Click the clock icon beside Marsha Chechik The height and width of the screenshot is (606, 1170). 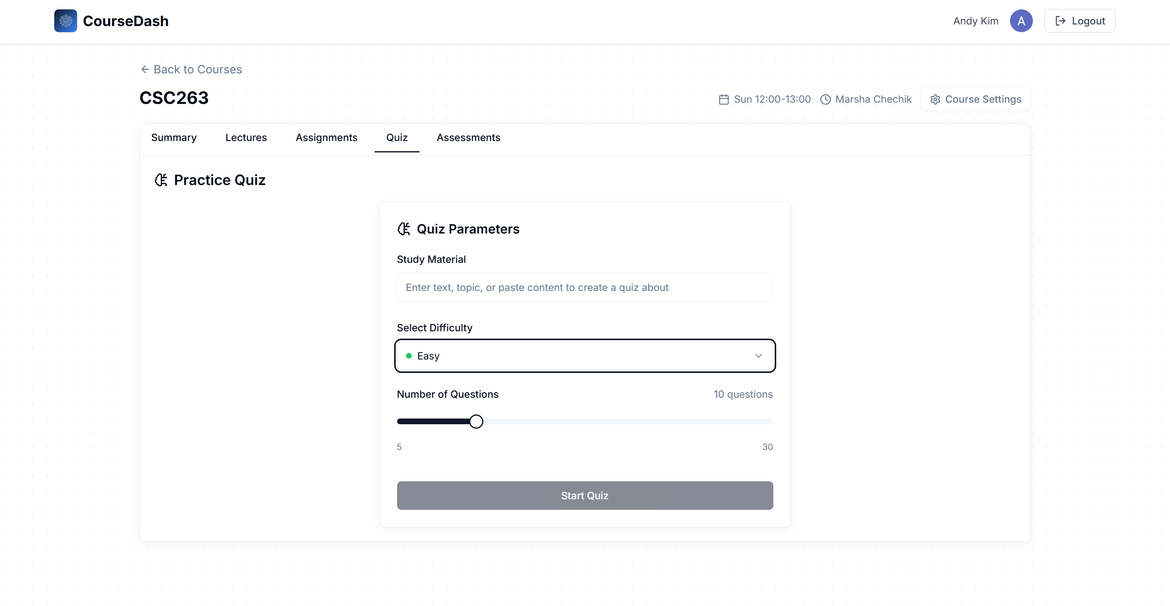coord(825,99)
